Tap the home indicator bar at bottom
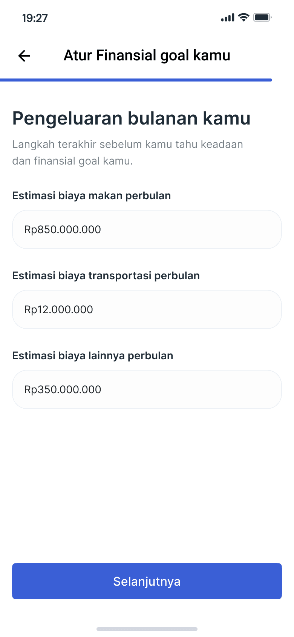The image size is (294, 637). (x=147, y=629)
